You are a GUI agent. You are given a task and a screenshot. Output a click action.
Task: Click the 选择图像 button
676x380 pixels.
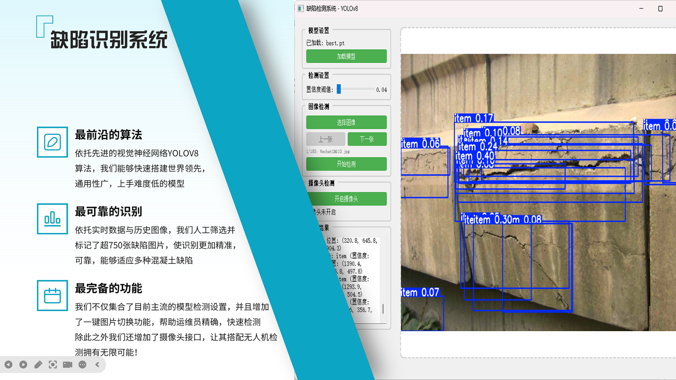(346, 122)
